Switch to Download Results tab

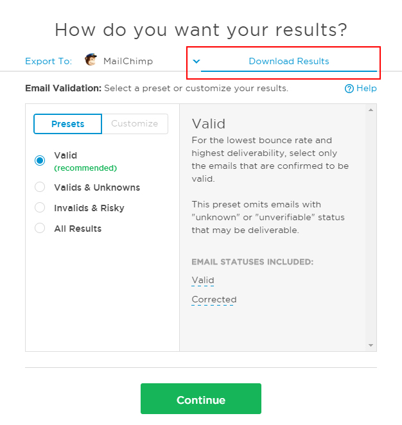tap(288, 62)
